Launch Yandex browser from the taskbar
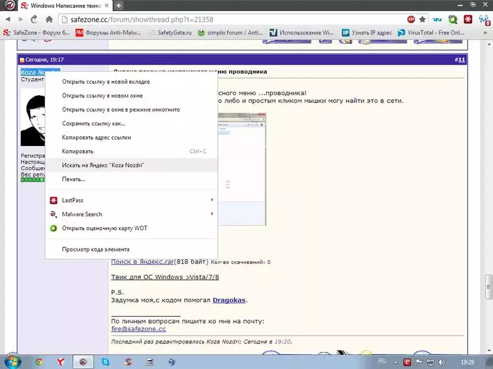Image resolution: width=493 pixels, height=369 pixels. [x=61, y=362]
